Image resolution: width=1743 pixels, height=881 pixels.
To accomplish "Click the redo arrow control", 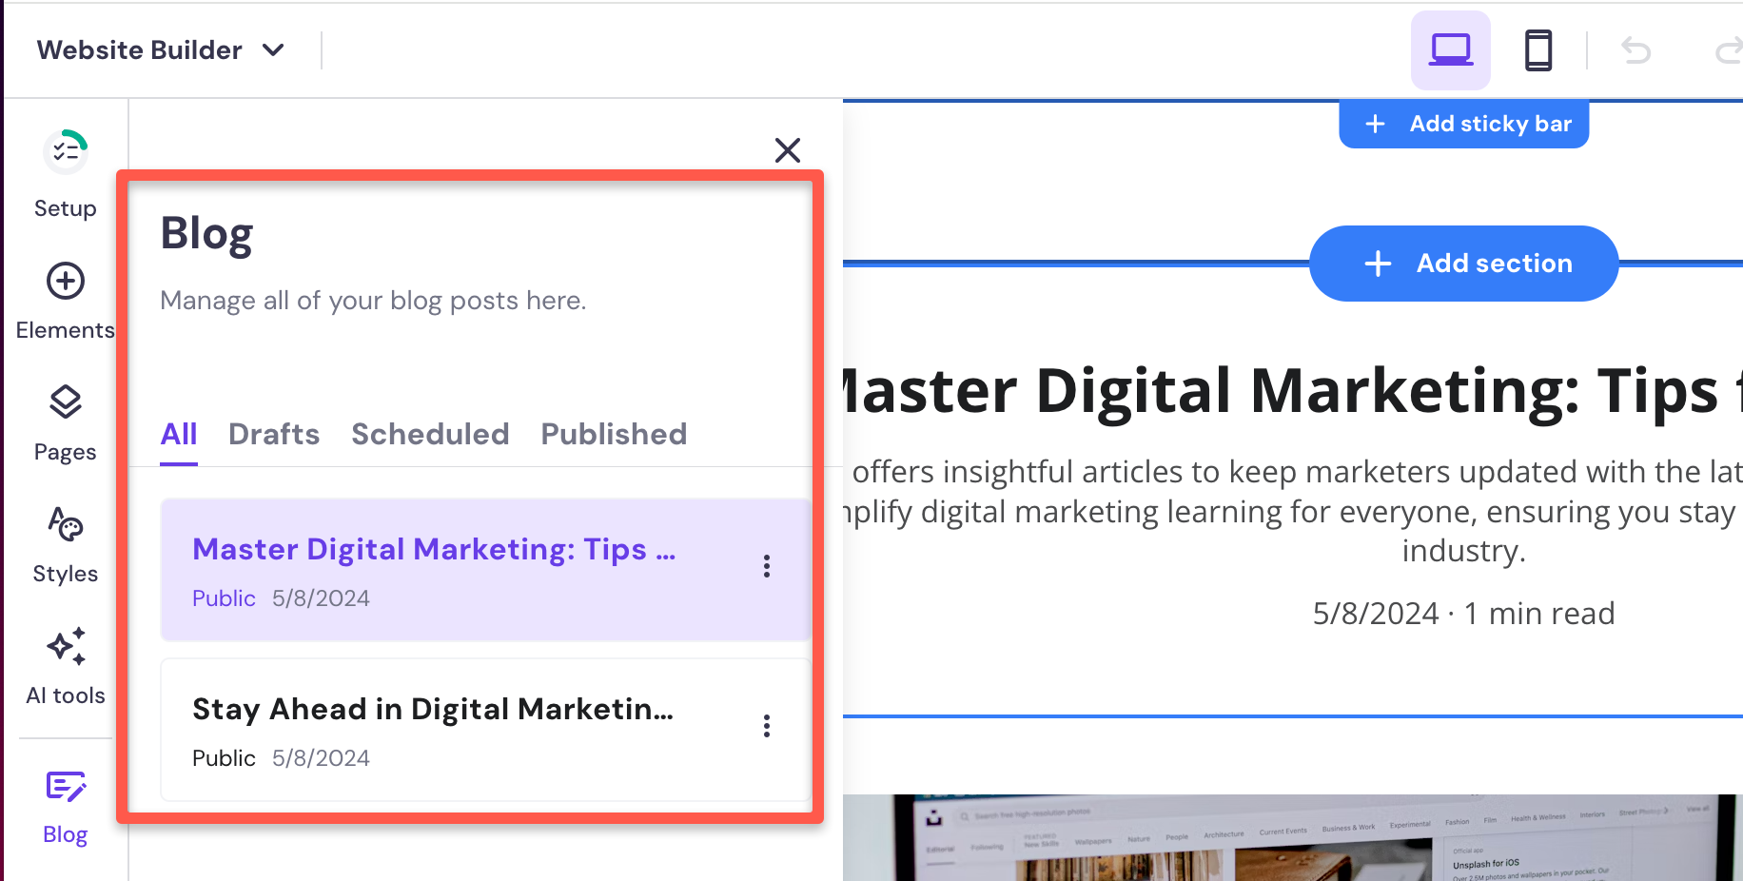I will [x=1726, y=49].
